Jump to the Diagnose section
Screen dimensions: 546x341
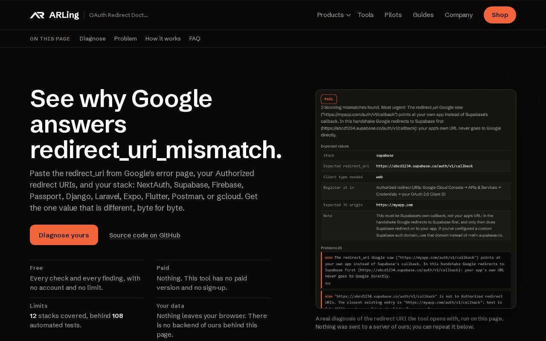click(x=93, y=38)
